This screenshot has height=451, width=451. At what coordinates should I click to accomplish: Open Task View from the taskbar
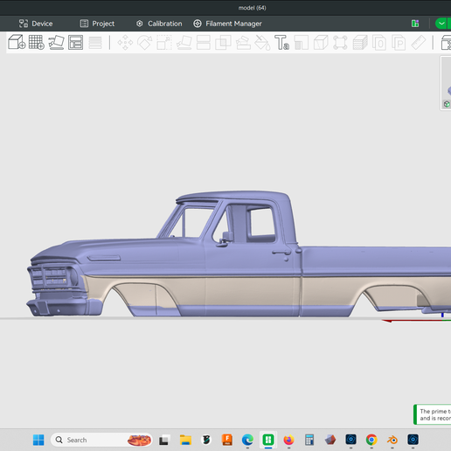[x=163, y=440]
